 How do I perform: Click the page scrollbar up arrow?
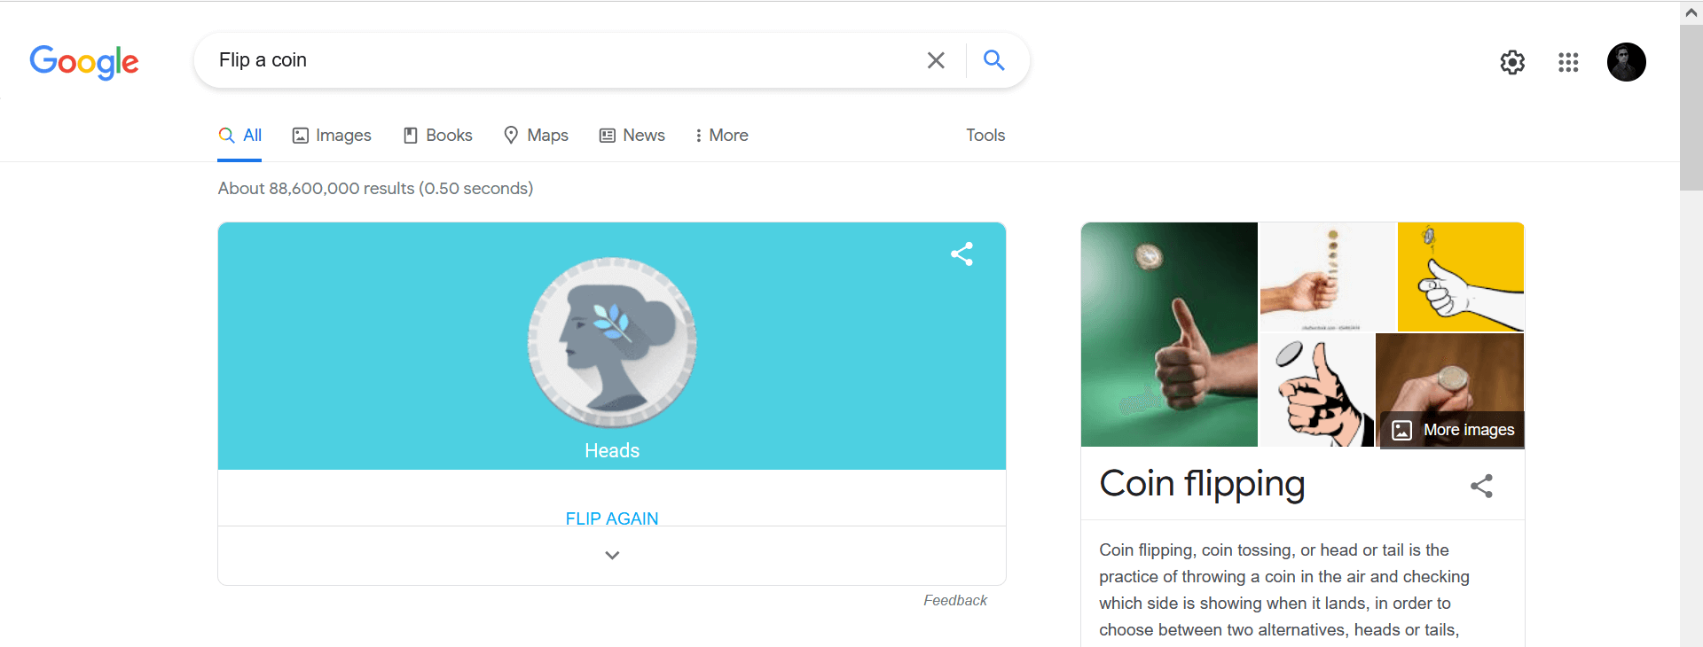[x=1691, y=12]
